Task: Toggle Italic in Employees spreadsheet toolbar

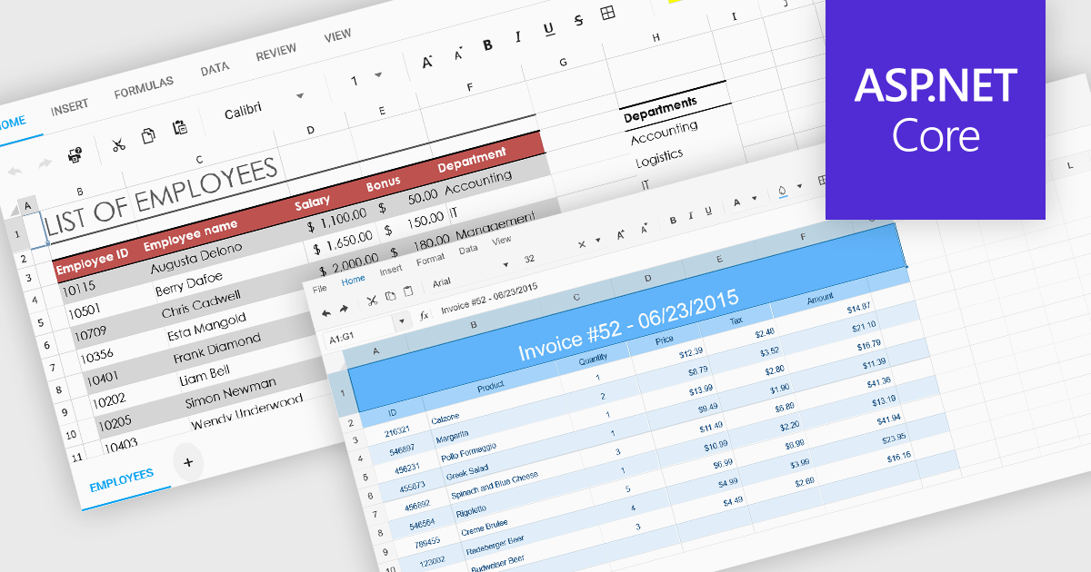Action: click(518, 37)
